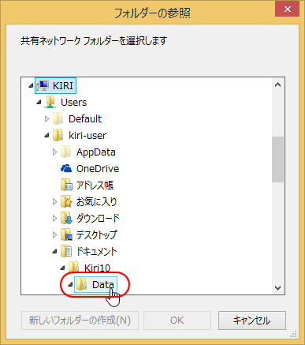
Task: Select the アドレス帳 label
Action: [x=95, y=185]
